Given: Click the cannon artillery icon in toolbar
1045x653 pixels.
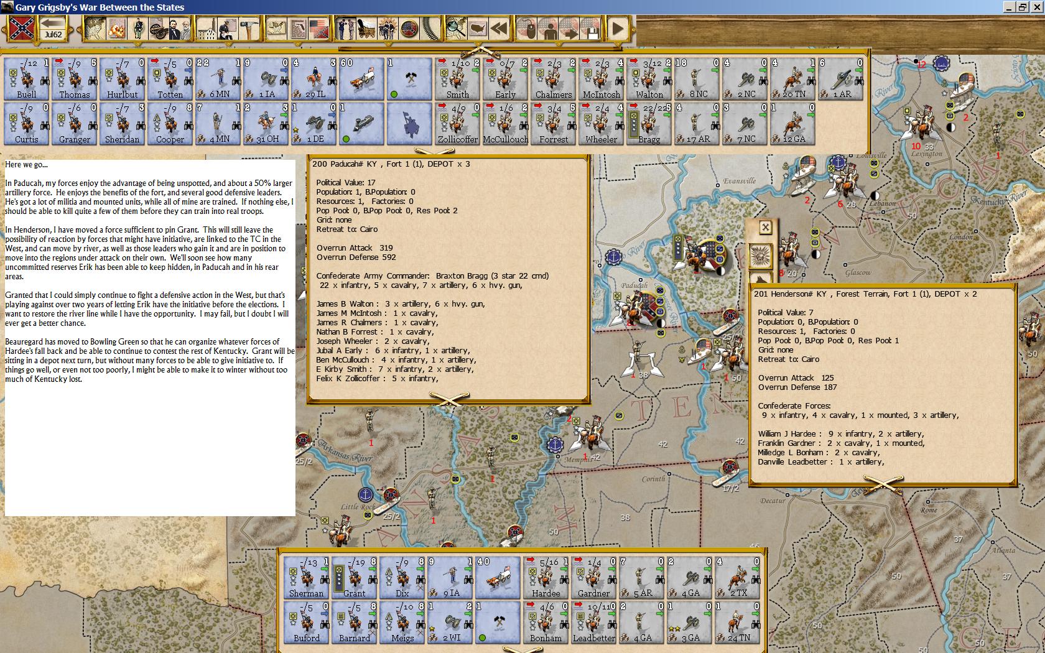Looking at the screenshot, I should [x=159, y=29].
